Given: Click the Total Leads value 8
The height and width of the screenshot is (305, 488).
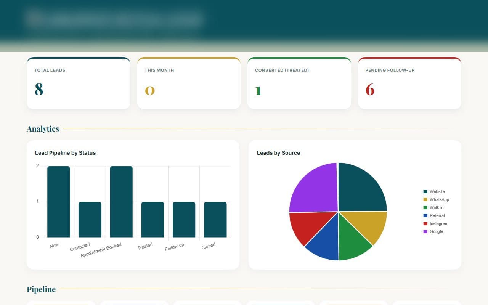Looking at the screenshot, I should (x=39, y=89).
